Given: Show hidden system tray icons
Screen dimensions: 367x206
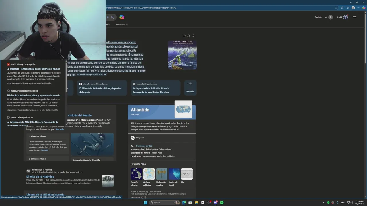Looking at the screenshot, I should (324, 203).
